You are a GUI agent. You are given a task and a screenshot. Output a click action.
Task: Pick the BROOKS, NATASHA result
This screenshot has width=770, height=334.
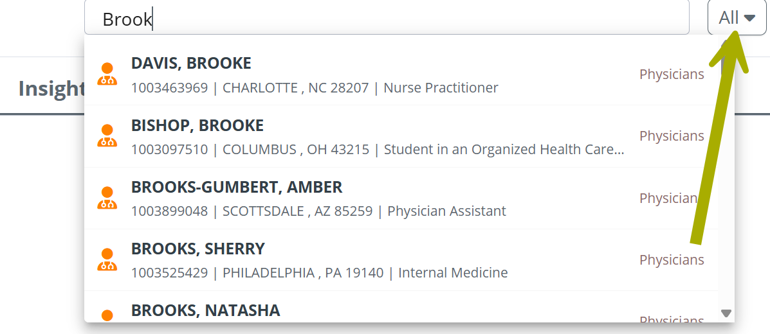tap(206, 310)
